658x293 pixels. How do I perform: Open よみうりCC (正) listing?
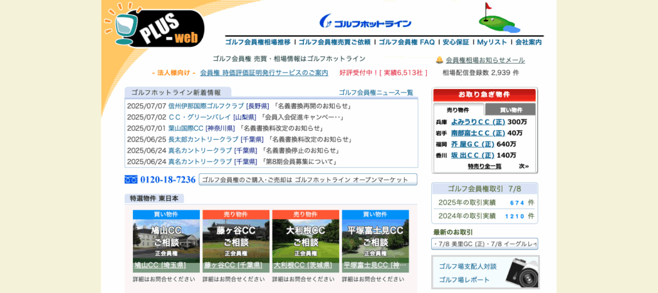478,122
